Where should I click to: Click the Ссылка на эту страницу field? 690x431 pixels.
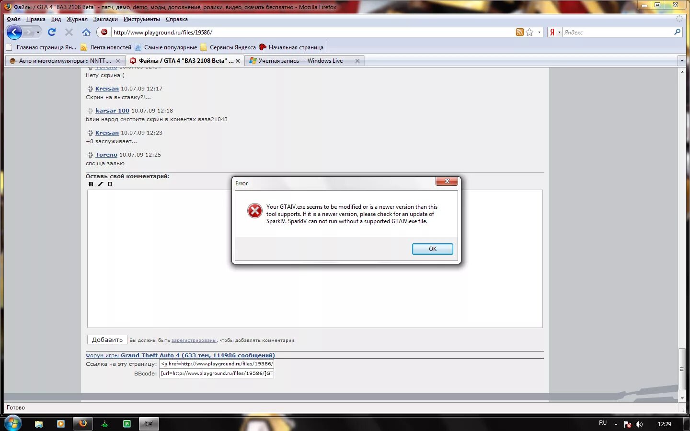pyautogui.click(x=217, y=364)
